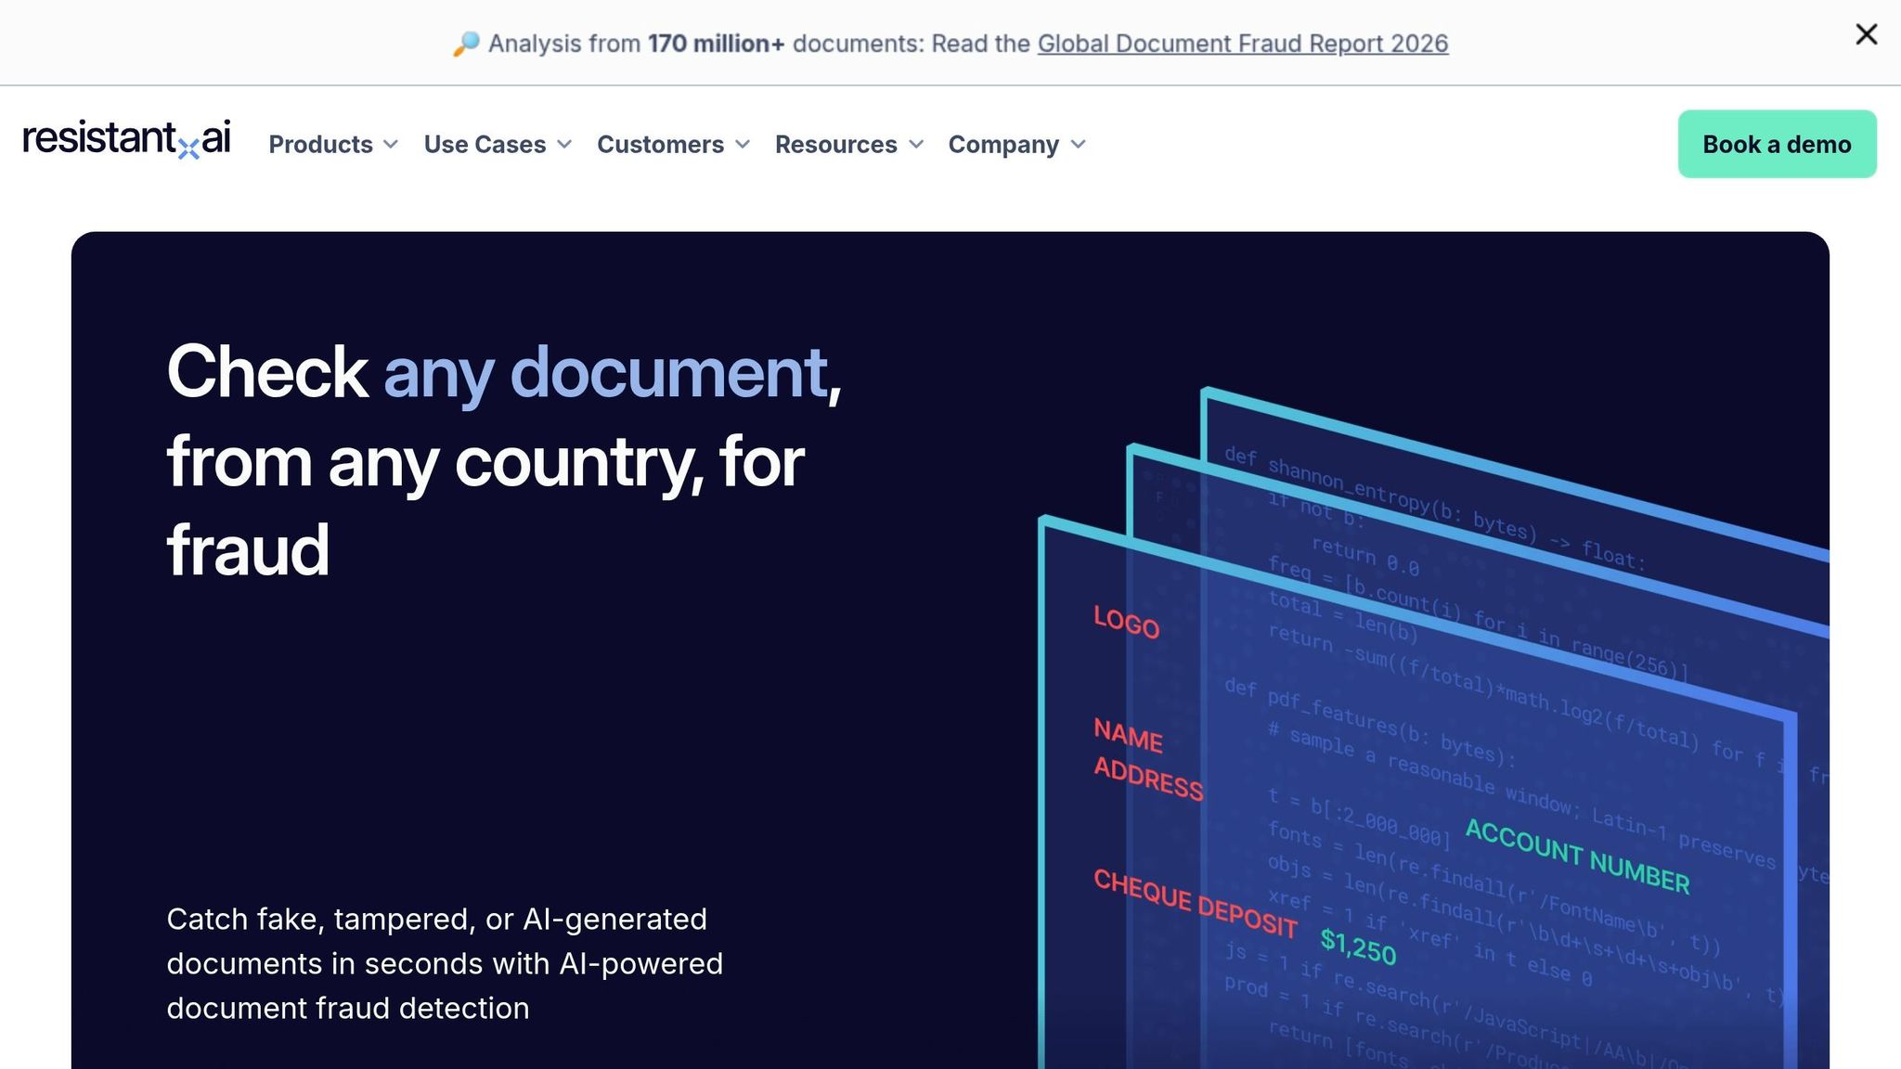Click the resistant.ai logo

(x=126, y=139)
